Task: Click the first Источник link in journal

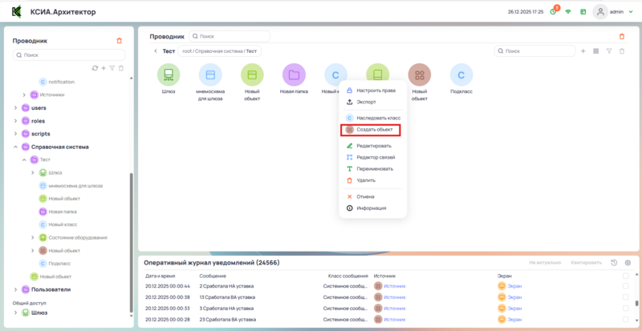Action: pyautogui.click(x=395, y=285)
